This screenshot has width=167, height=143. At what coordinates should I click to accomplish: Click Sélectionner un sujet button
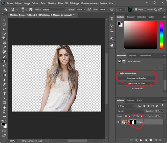click(136, 83)
